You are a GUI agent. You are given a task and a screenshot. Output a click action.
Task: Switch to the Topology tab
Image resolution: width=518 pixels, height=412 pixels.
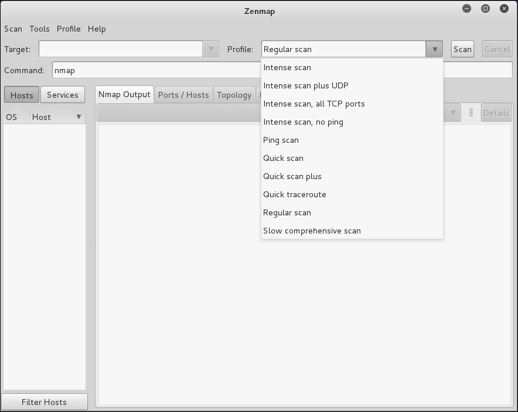pos(234,94)
